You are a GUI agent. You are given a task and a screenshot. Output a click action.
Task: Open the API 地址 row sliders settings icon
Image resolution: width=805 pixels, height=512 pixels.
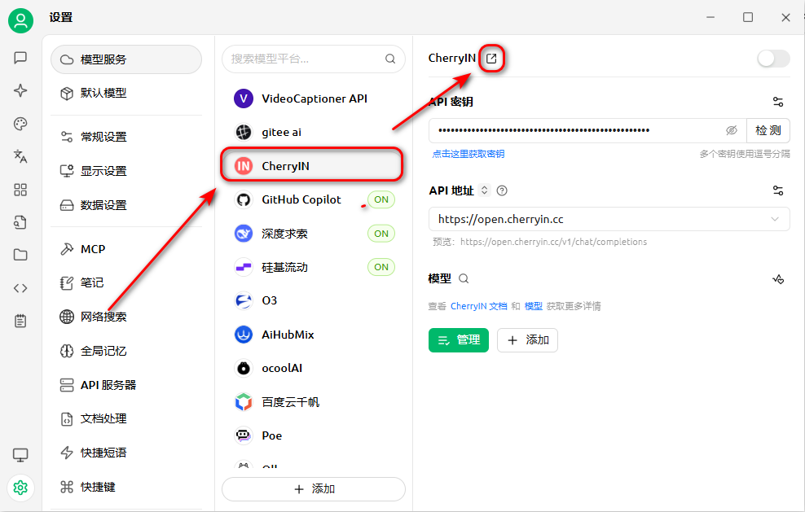coord(778,190)
